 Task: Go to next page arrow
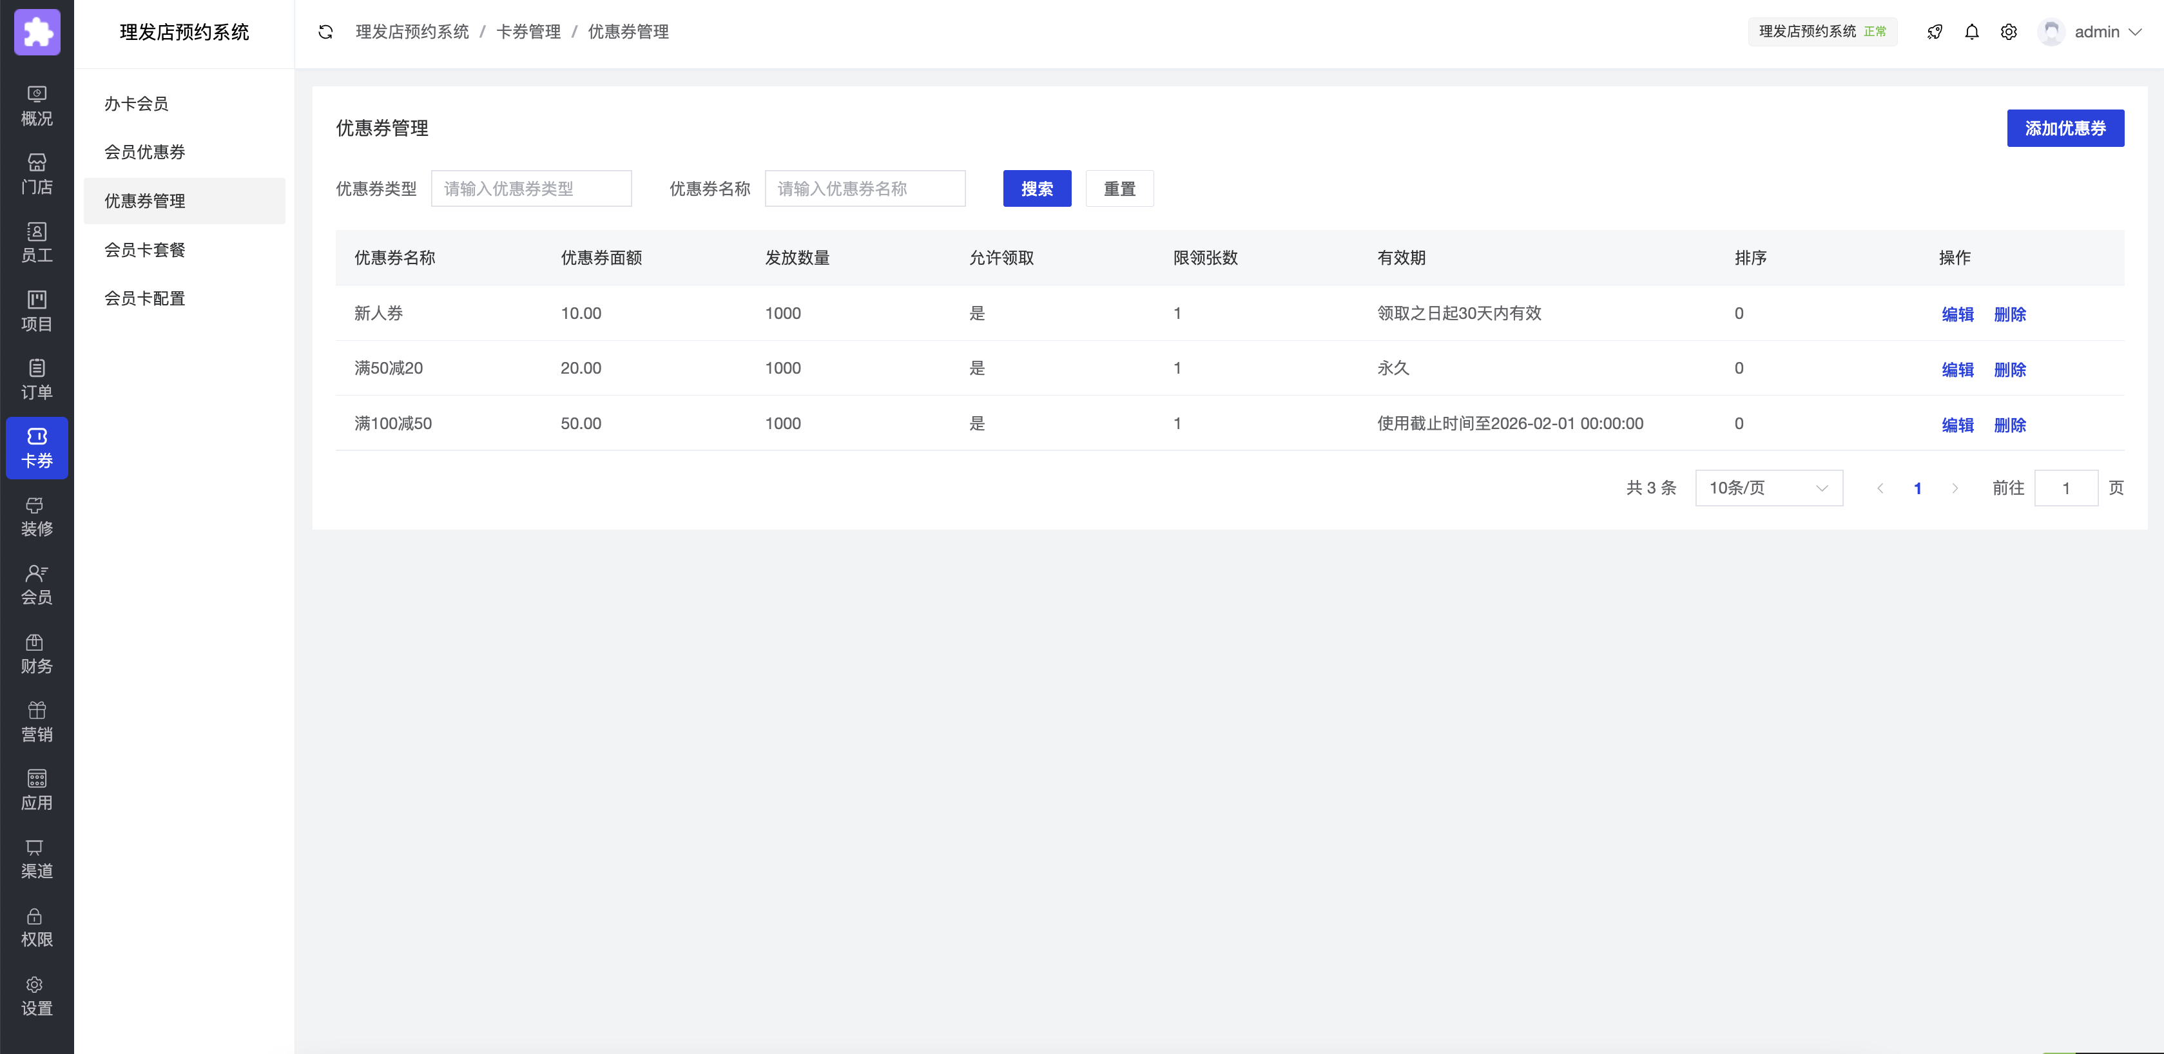[1955, 488]
